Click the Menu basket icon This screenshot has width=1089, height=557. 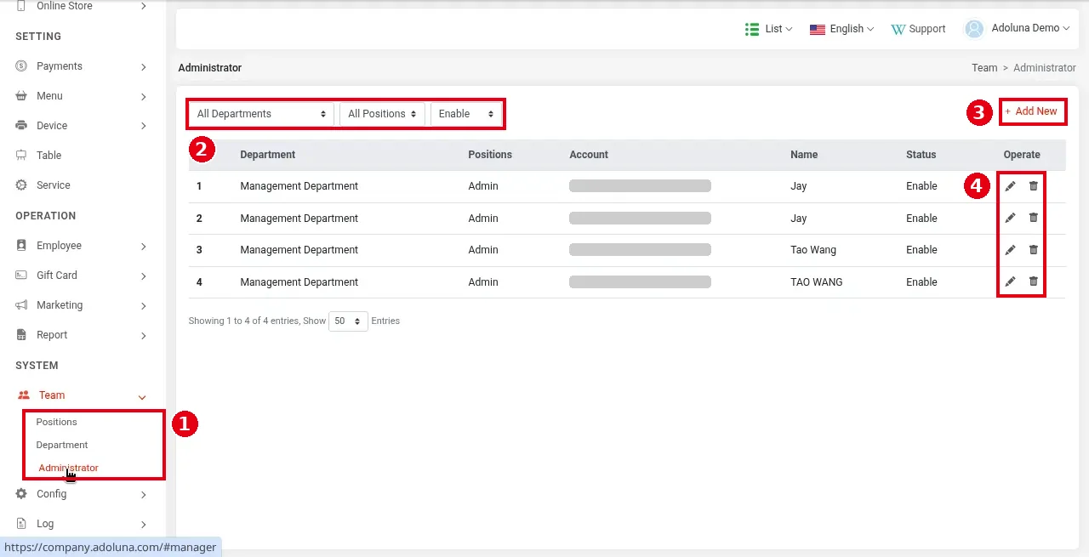pos(21,96)
